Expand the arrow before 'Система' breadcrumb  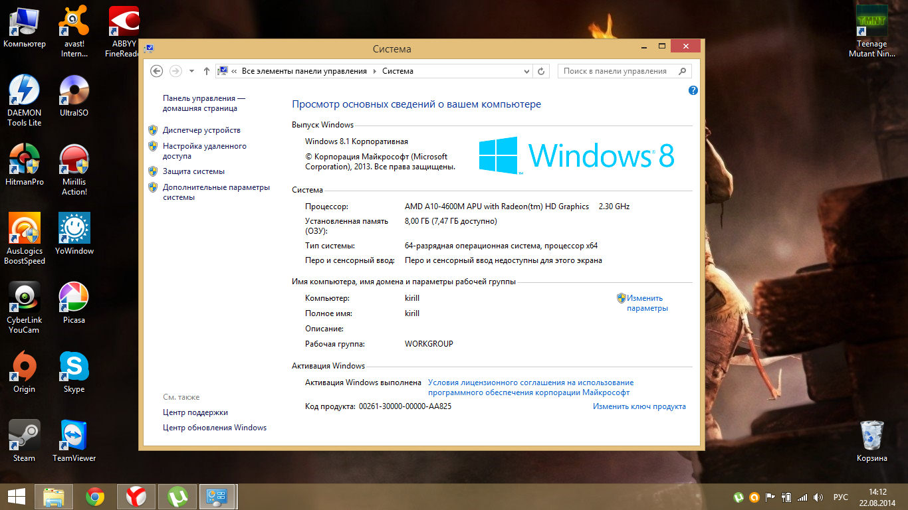[375, 71]
